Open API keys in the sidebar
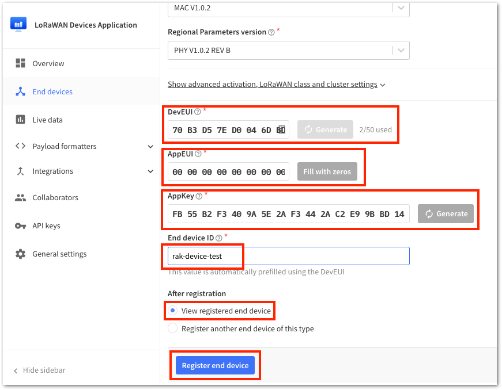 [x=81, y=226]
